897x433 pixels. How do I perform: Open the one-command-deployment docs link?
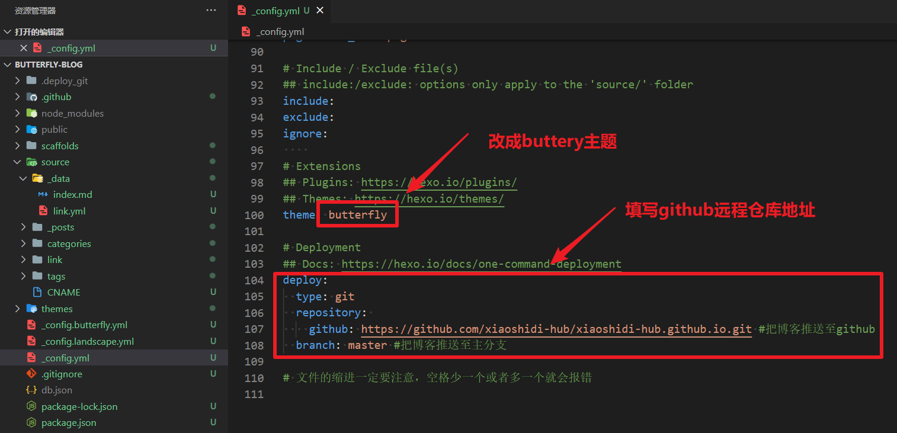pyautogui.click(x=481, y=264)
